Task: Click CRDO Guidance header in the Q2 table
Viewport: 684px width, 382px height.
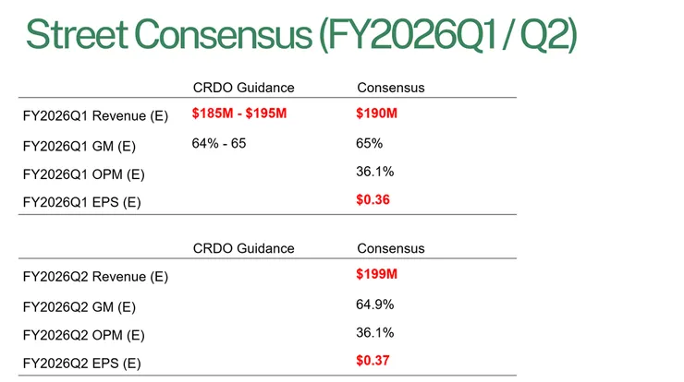Action: (243, 248)
